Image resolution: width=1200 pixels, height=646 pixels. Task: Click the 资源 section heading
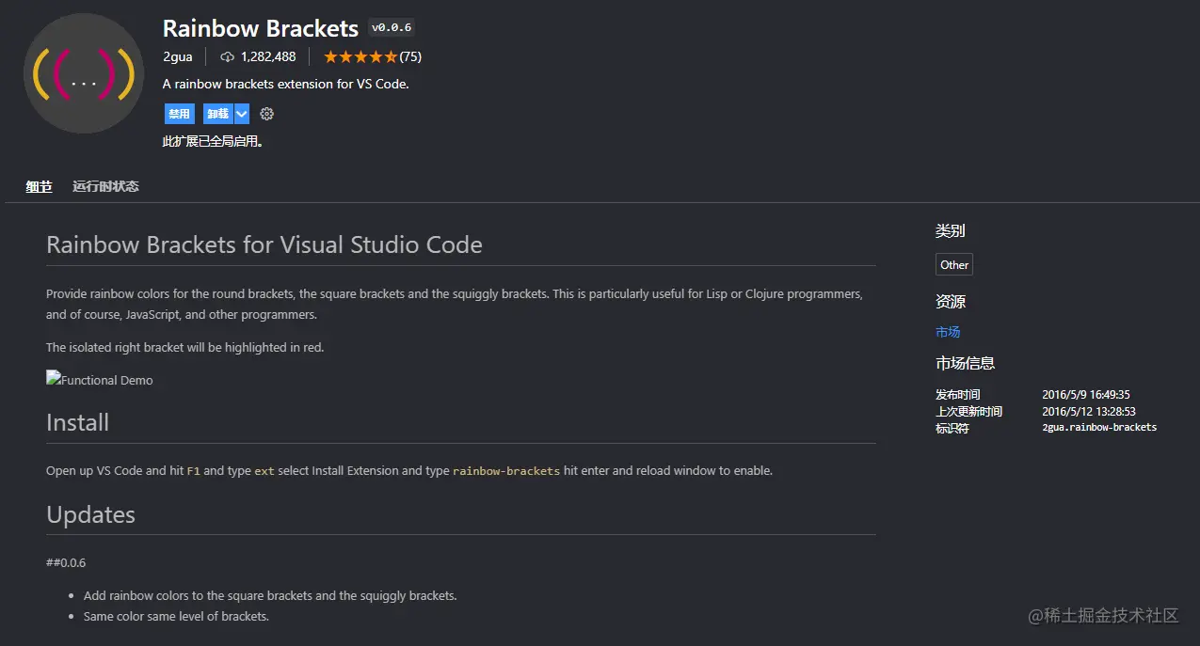coord(950,302)
